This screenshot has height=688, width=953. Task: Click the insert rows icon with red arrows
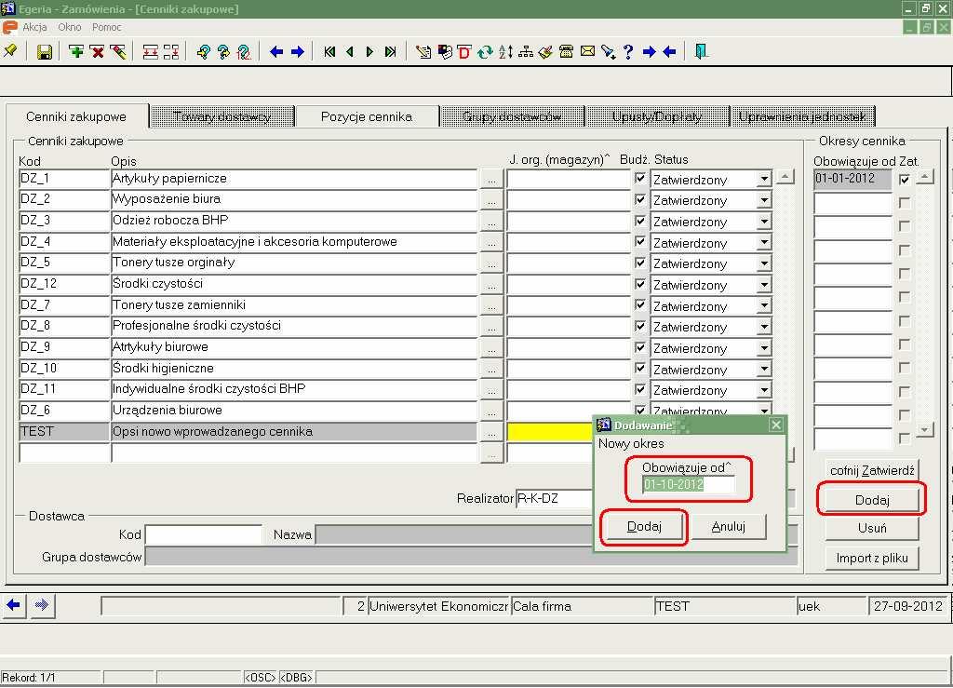(150, 52)
